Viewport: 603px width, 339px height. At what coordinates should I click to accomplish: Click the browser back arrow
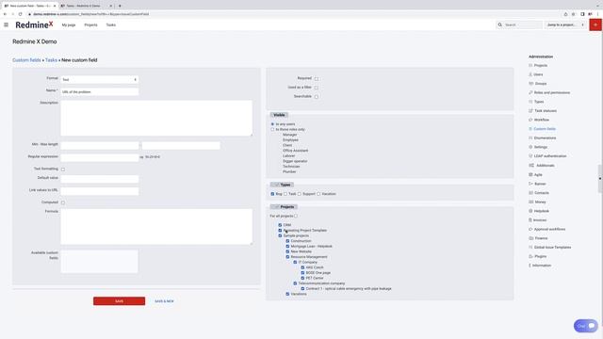[5, 14]
